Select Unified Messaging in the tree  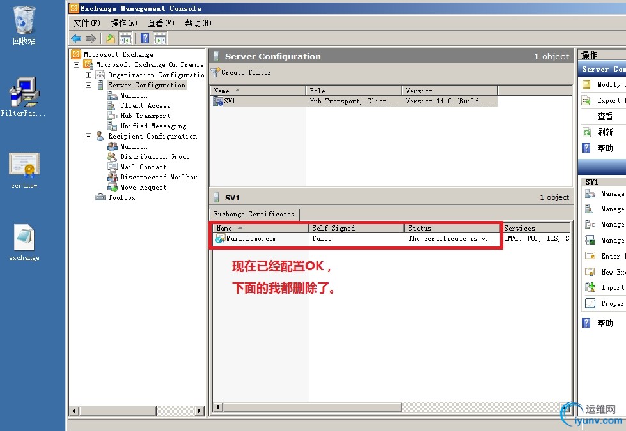(153, 126)
